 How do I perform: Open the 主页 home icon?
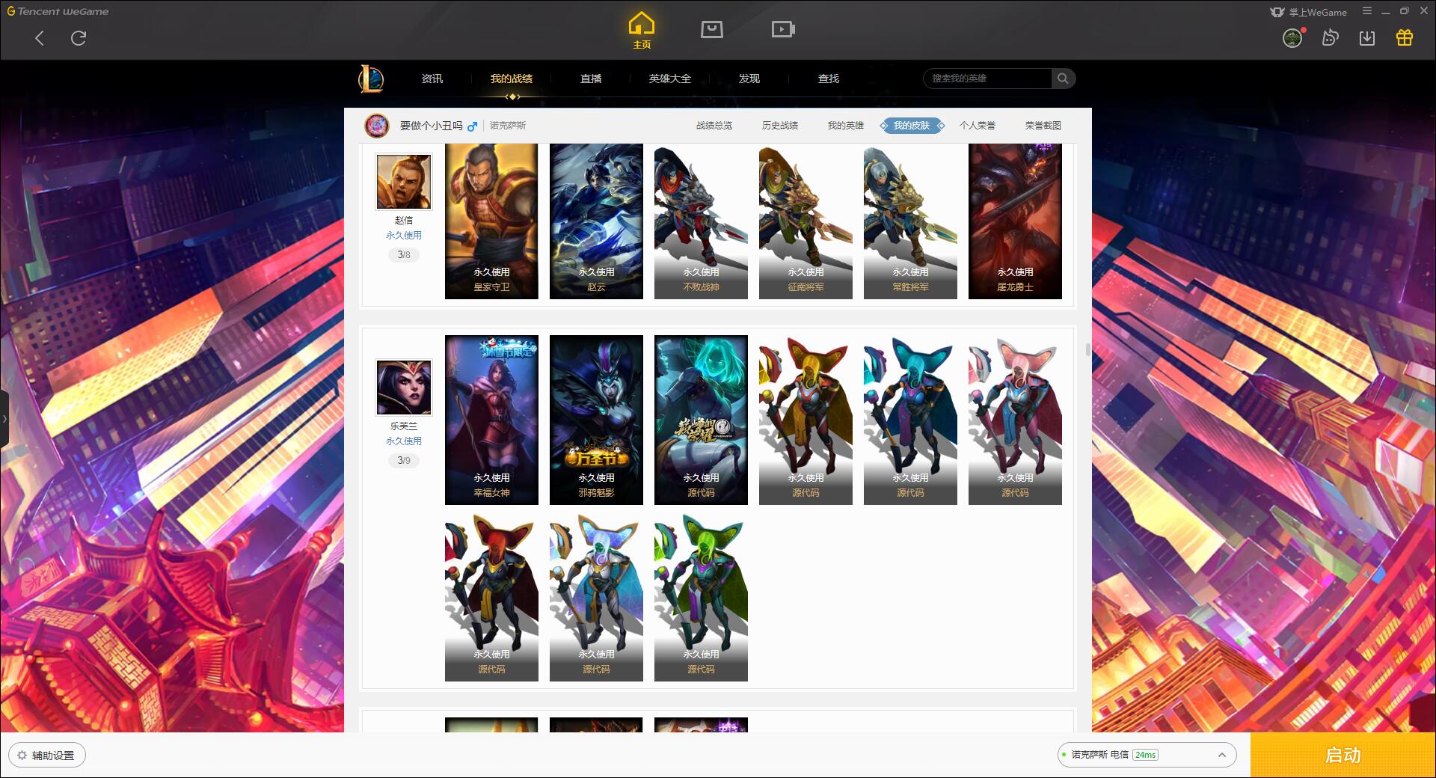tap(642, 31)
